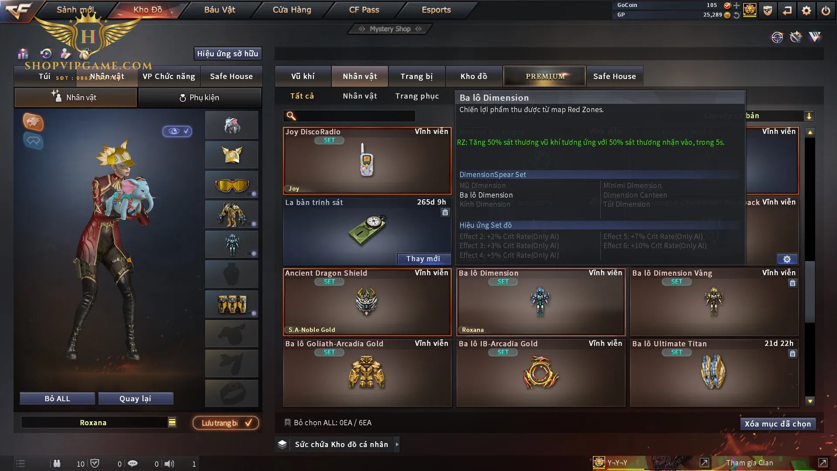Screen dimensions: 837x471
Task: Click the Thay mới button
Action: tap(423, 259)
